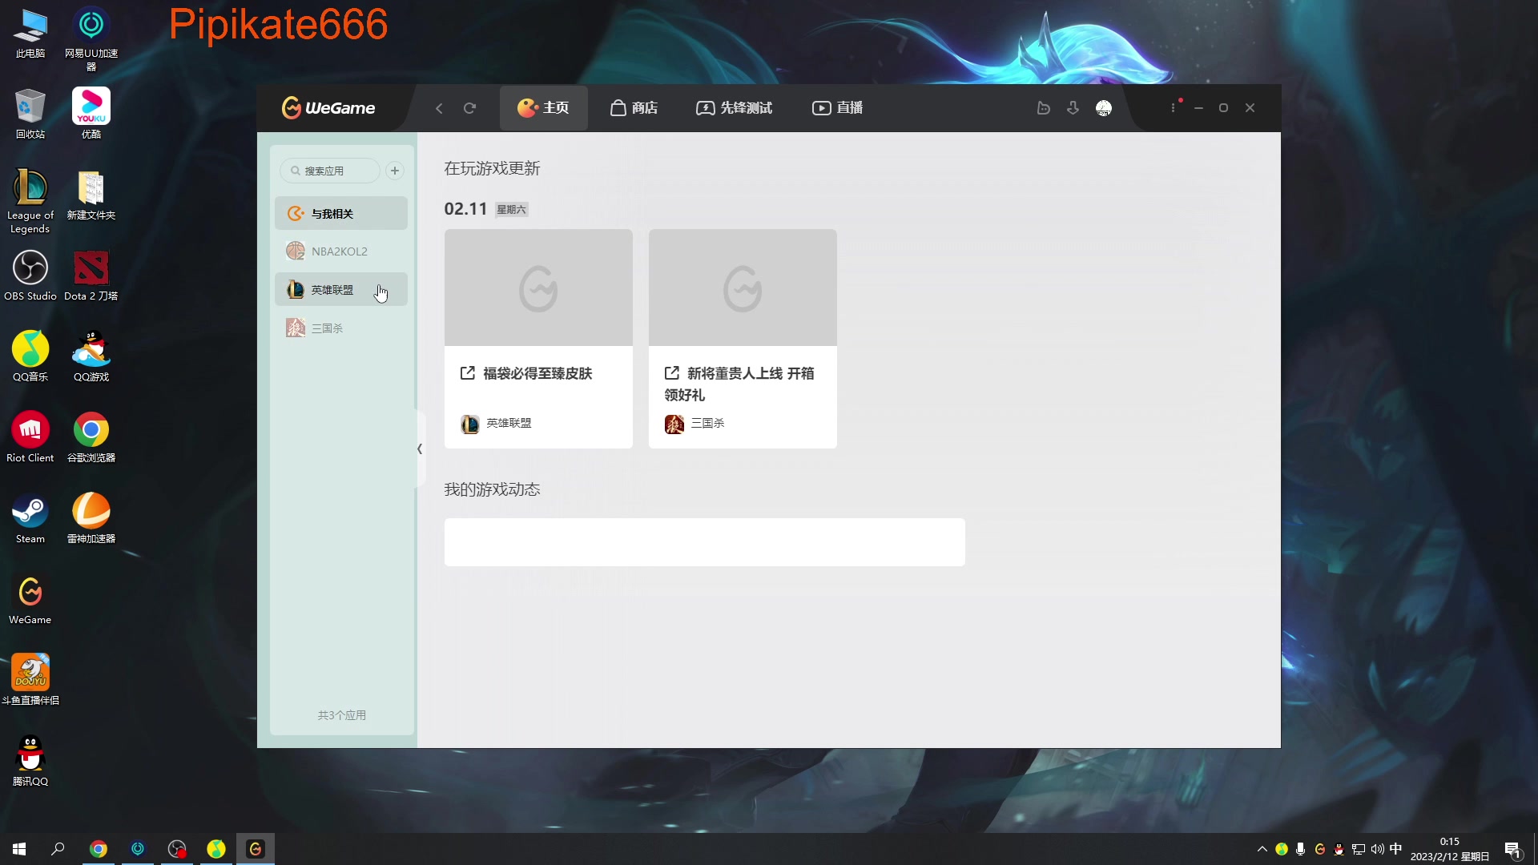Open the WeGame three-dot menu
This screenshot has width=1538, height=865.
[1174, 108]
